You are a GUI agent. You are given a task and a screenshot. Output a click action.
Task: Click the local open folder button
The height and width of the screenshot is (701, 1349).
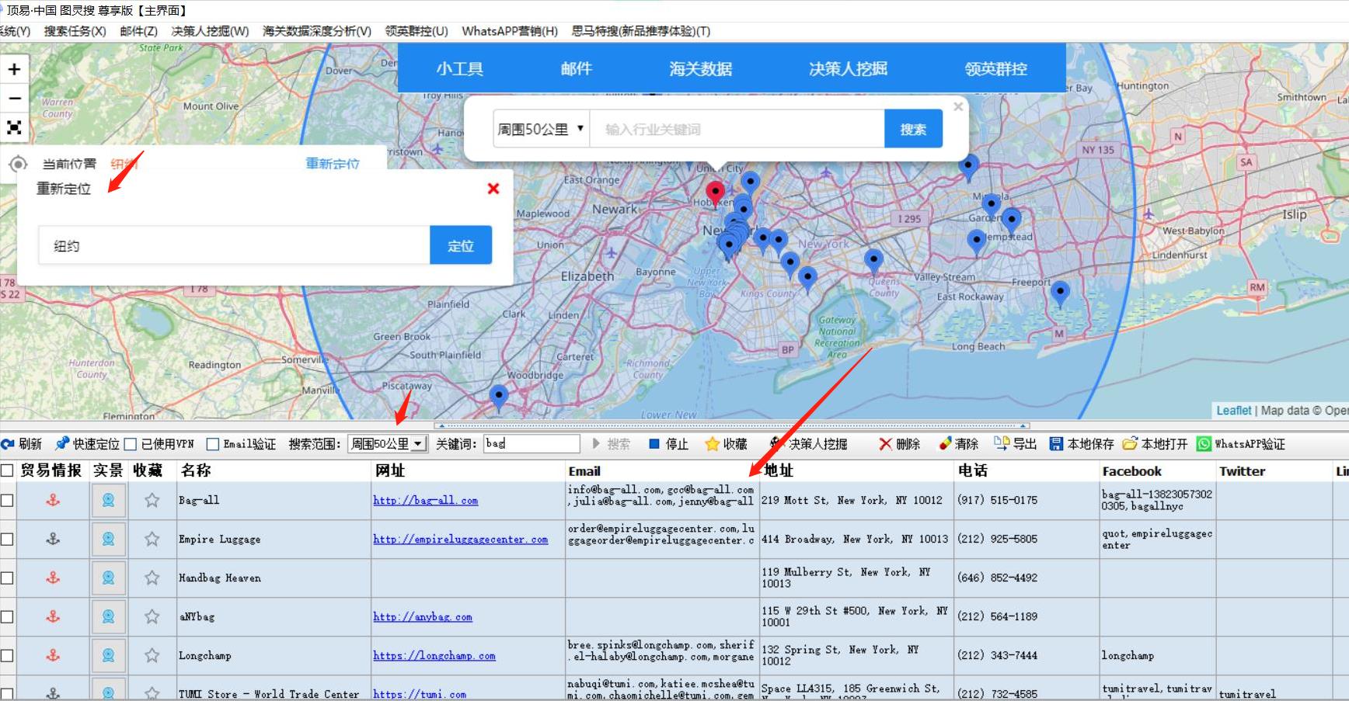pos(1155,444)
